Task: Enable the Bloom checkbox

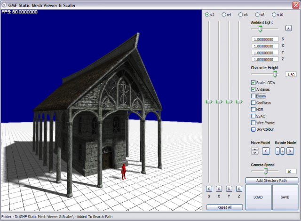Action: [x=253, y=96]
